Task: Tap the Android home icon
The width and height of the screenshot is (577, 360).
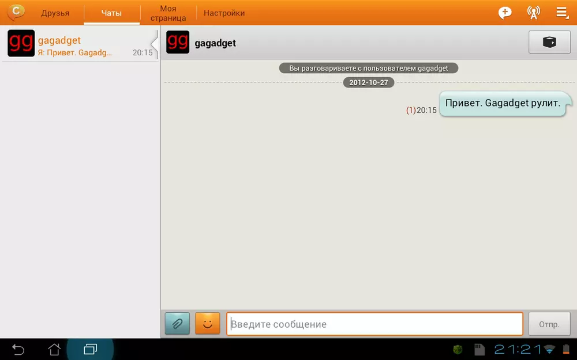Action: pos(54,349)
